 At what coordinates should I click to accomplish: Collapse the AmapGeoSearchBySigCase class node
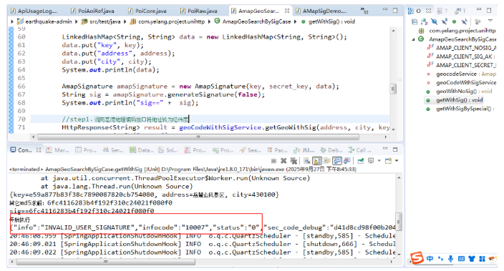coord(413,39)
